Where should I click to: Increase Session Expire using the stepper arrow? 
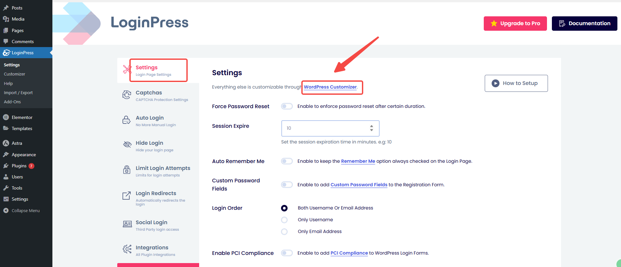[x=371, y=126]
